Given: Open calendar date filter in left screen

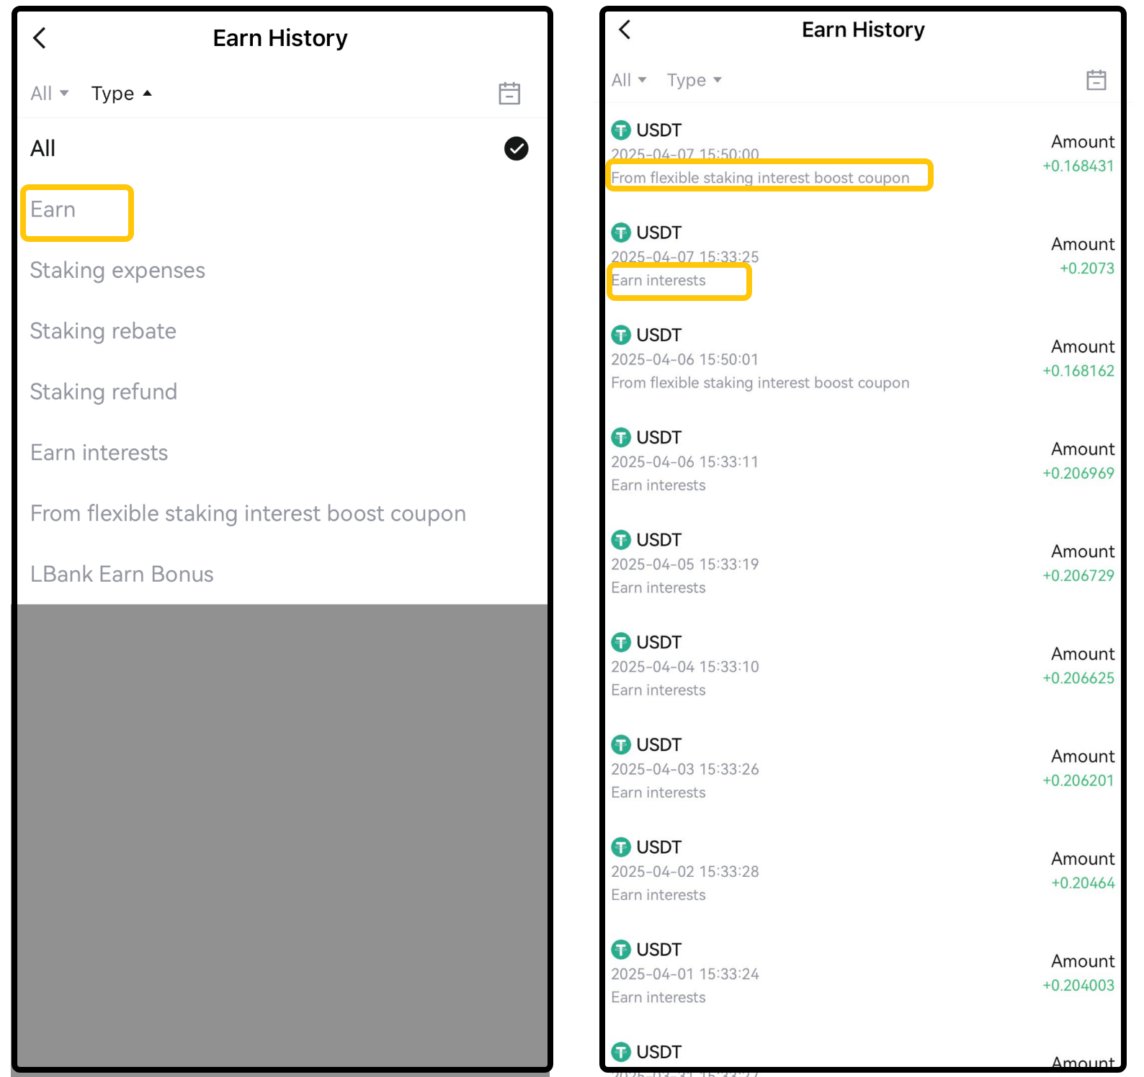Looking at the screenshot, I should coord(509,94).
